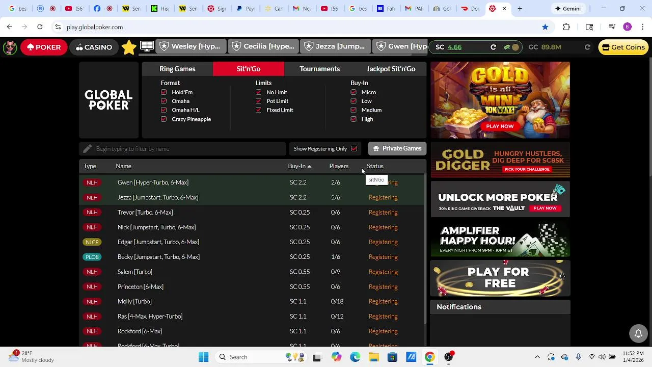Image resolution: width=652 pixels, height=367 pixels.
Task: Toggle the Pot Limit checkbox
Action: coord(258,101)
